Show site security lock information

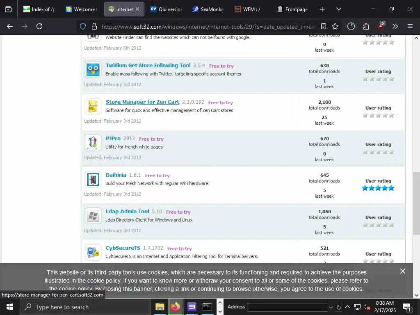point(94,26)
